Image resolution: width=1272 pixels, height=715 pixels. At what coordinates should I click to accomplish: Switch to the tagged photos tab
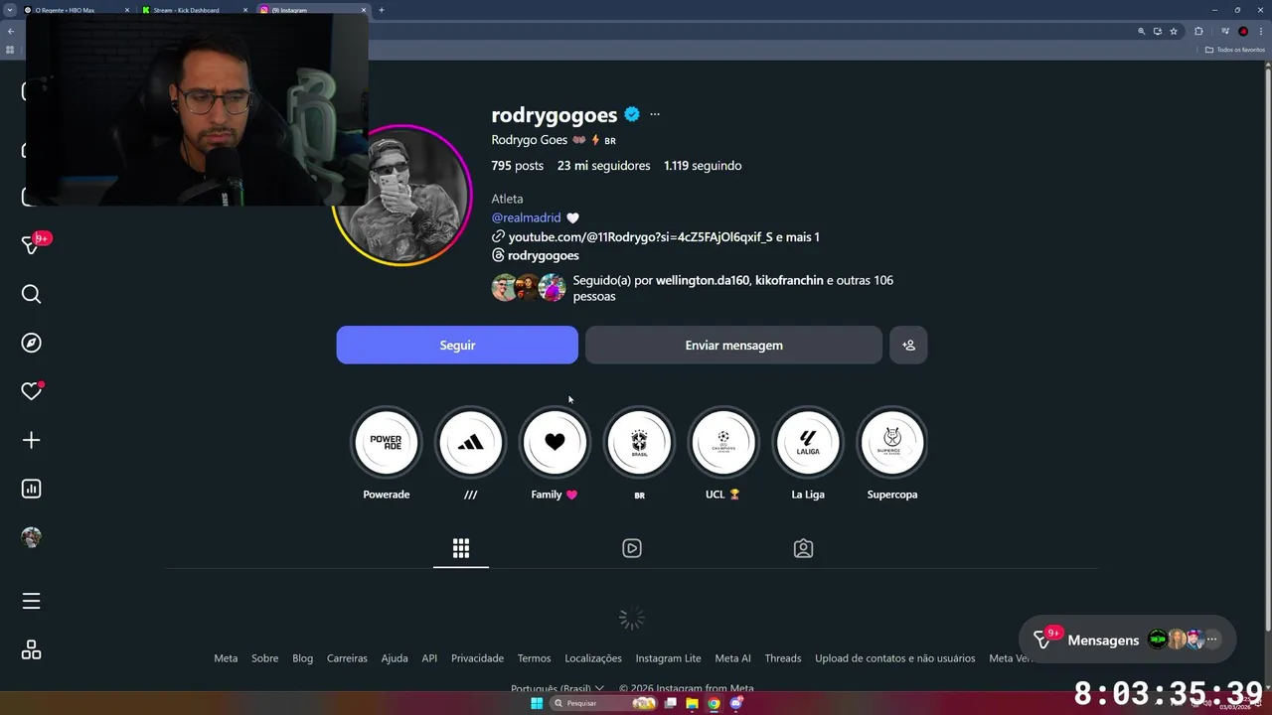pyautogui.click(x=803, y=548)
